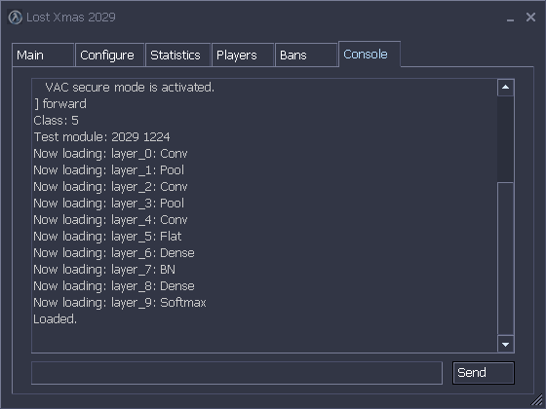This screenshot has width=546, height=409.
Task: Click the 'layer_3: Pool' console line
Action: 108,204
